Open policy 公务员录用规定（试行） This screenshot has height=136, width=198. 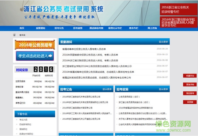[x=129, y=97]
